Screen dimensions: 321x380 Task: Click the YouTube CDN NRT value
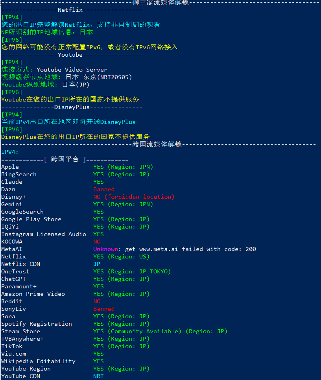click(98, 376)
